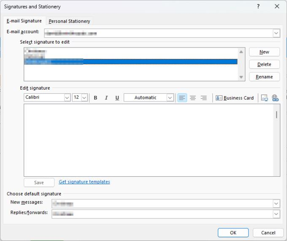Expand the Replies/forwards signature dropdown
The width and height of the screenshot is (287, 241).
[x=276, y=214]
